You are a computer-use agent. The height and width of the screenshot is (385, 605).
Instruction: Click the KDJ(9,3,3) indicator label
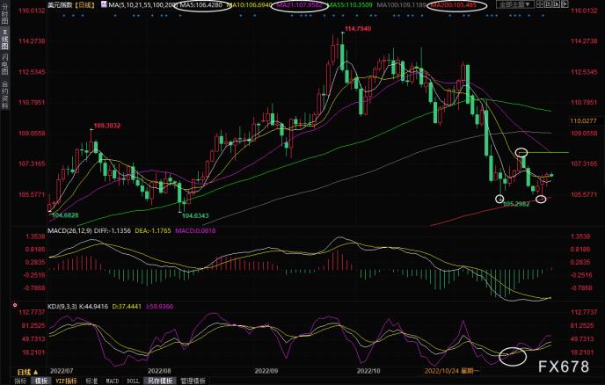coord(62,307)
